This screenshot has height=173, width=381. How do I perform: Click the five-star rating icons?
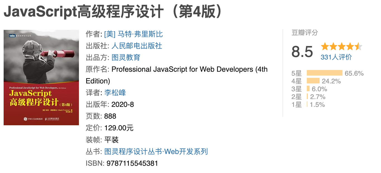[x=341, y=46]
